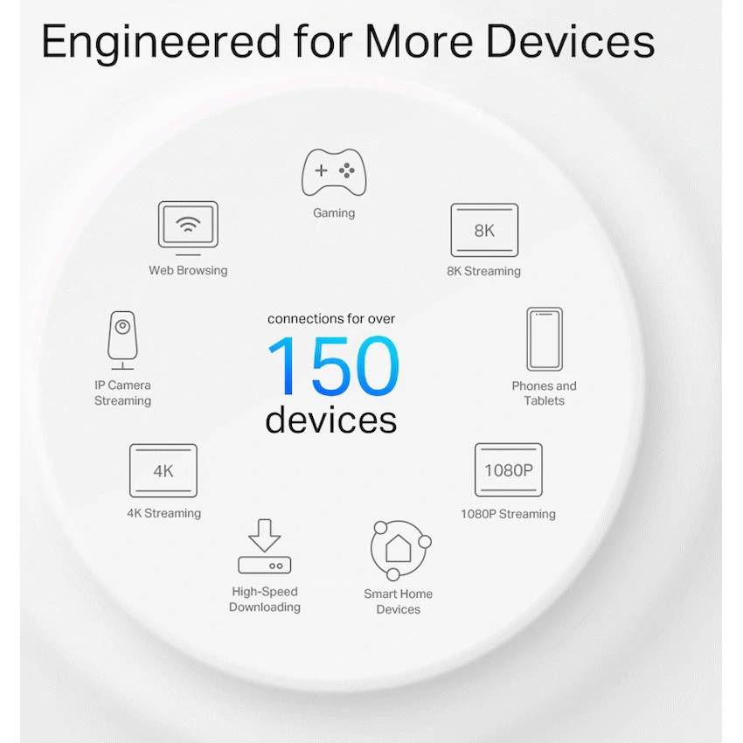The image size is (743, 743).
Task: Click the Web Browsing label
Action: pos(188,270)
